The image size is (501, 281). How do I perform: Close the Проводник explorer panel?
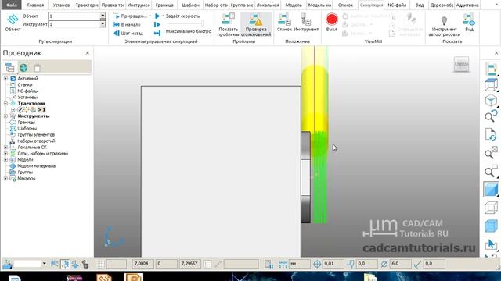87,53
